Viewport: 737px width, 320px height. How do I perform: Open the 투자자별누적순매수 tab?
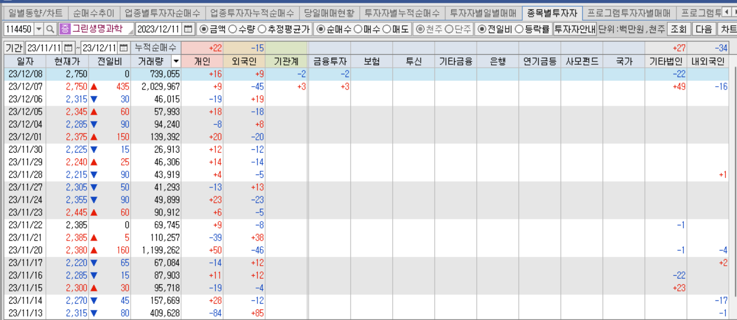point(402,12)
